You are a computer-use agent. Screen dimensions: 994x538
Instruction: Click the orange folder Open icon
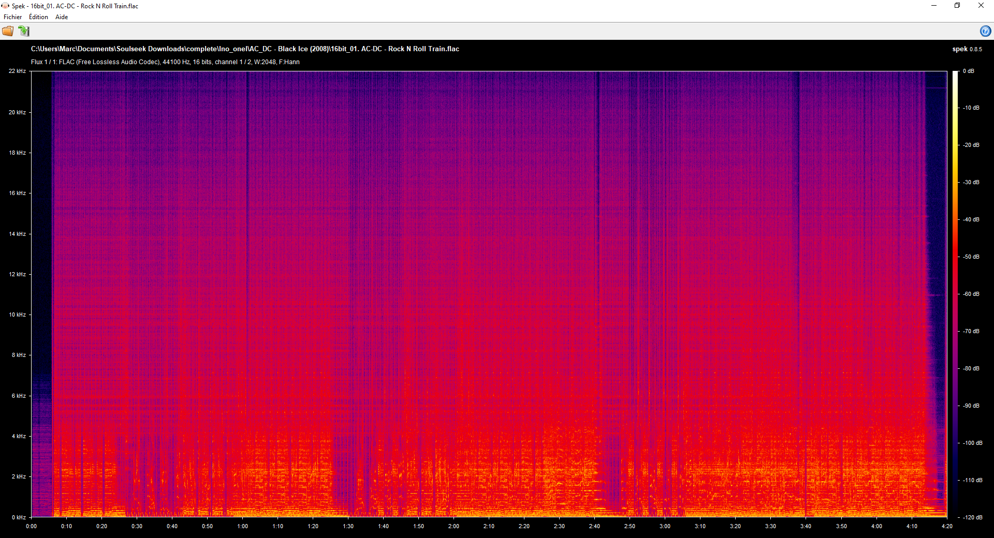[x=8, y=31]
